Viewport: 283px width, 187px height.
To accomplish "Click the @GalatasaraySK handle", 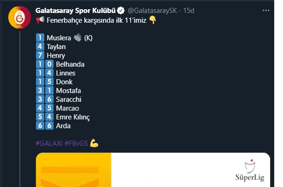I will (152, 11).
